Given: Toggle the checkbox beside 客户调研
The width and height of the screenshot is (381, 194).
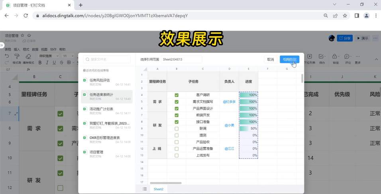Looking at the screenshot, I should pos(177,95).
